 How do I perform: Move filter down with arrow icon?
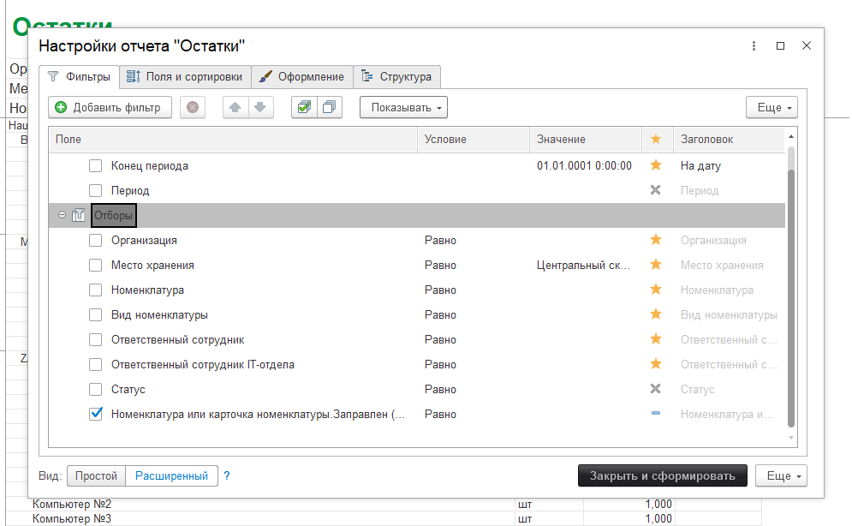[260, 108]
